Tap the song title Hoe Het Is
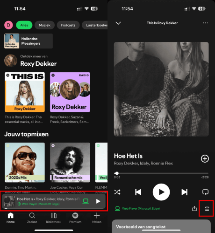Viewport: 215px width, 233px height. 128,156
